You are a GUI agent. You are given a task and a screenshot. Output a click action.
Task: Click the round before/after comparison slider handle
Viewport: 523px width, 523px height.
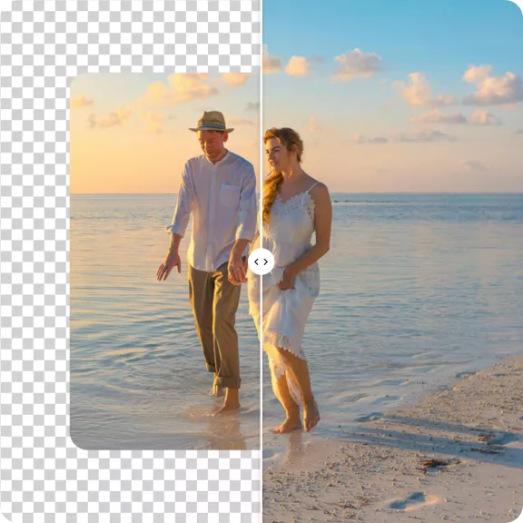coord(261,261)
